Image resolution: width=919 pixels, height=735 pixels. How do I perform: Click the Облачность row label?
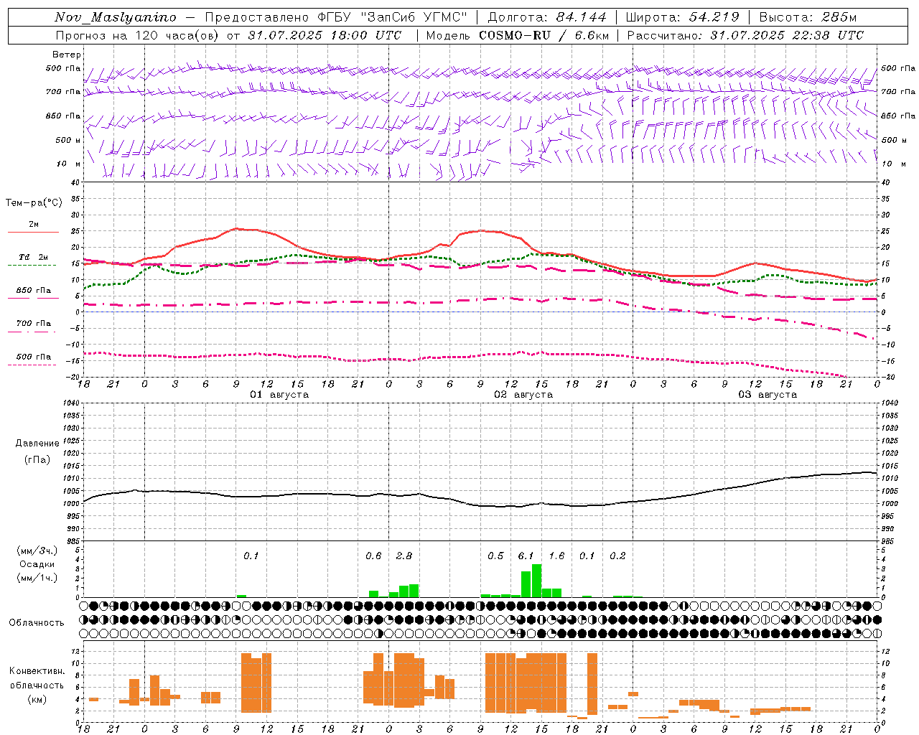[x=37, y=623]
